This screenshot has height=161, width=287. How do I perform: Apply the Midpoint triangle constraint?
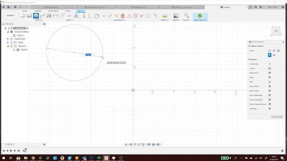click(x=129, y=16)
